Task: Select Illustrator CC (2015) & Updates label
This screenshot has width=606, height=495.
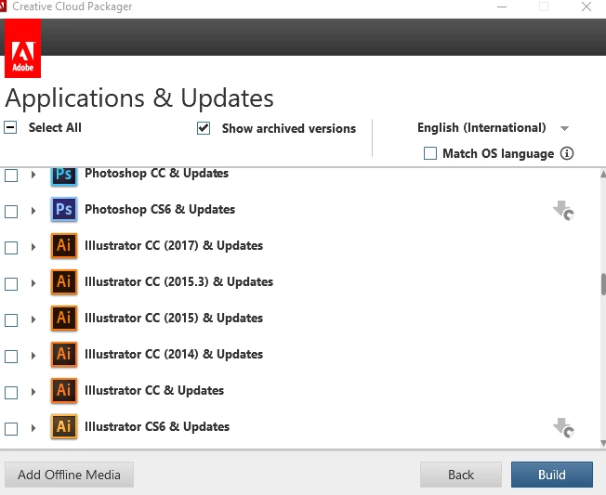Action: coord(174,319)
